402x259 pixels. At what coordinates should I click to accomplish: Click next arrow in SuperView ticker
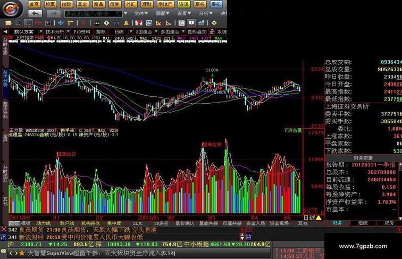pos(16,253)
